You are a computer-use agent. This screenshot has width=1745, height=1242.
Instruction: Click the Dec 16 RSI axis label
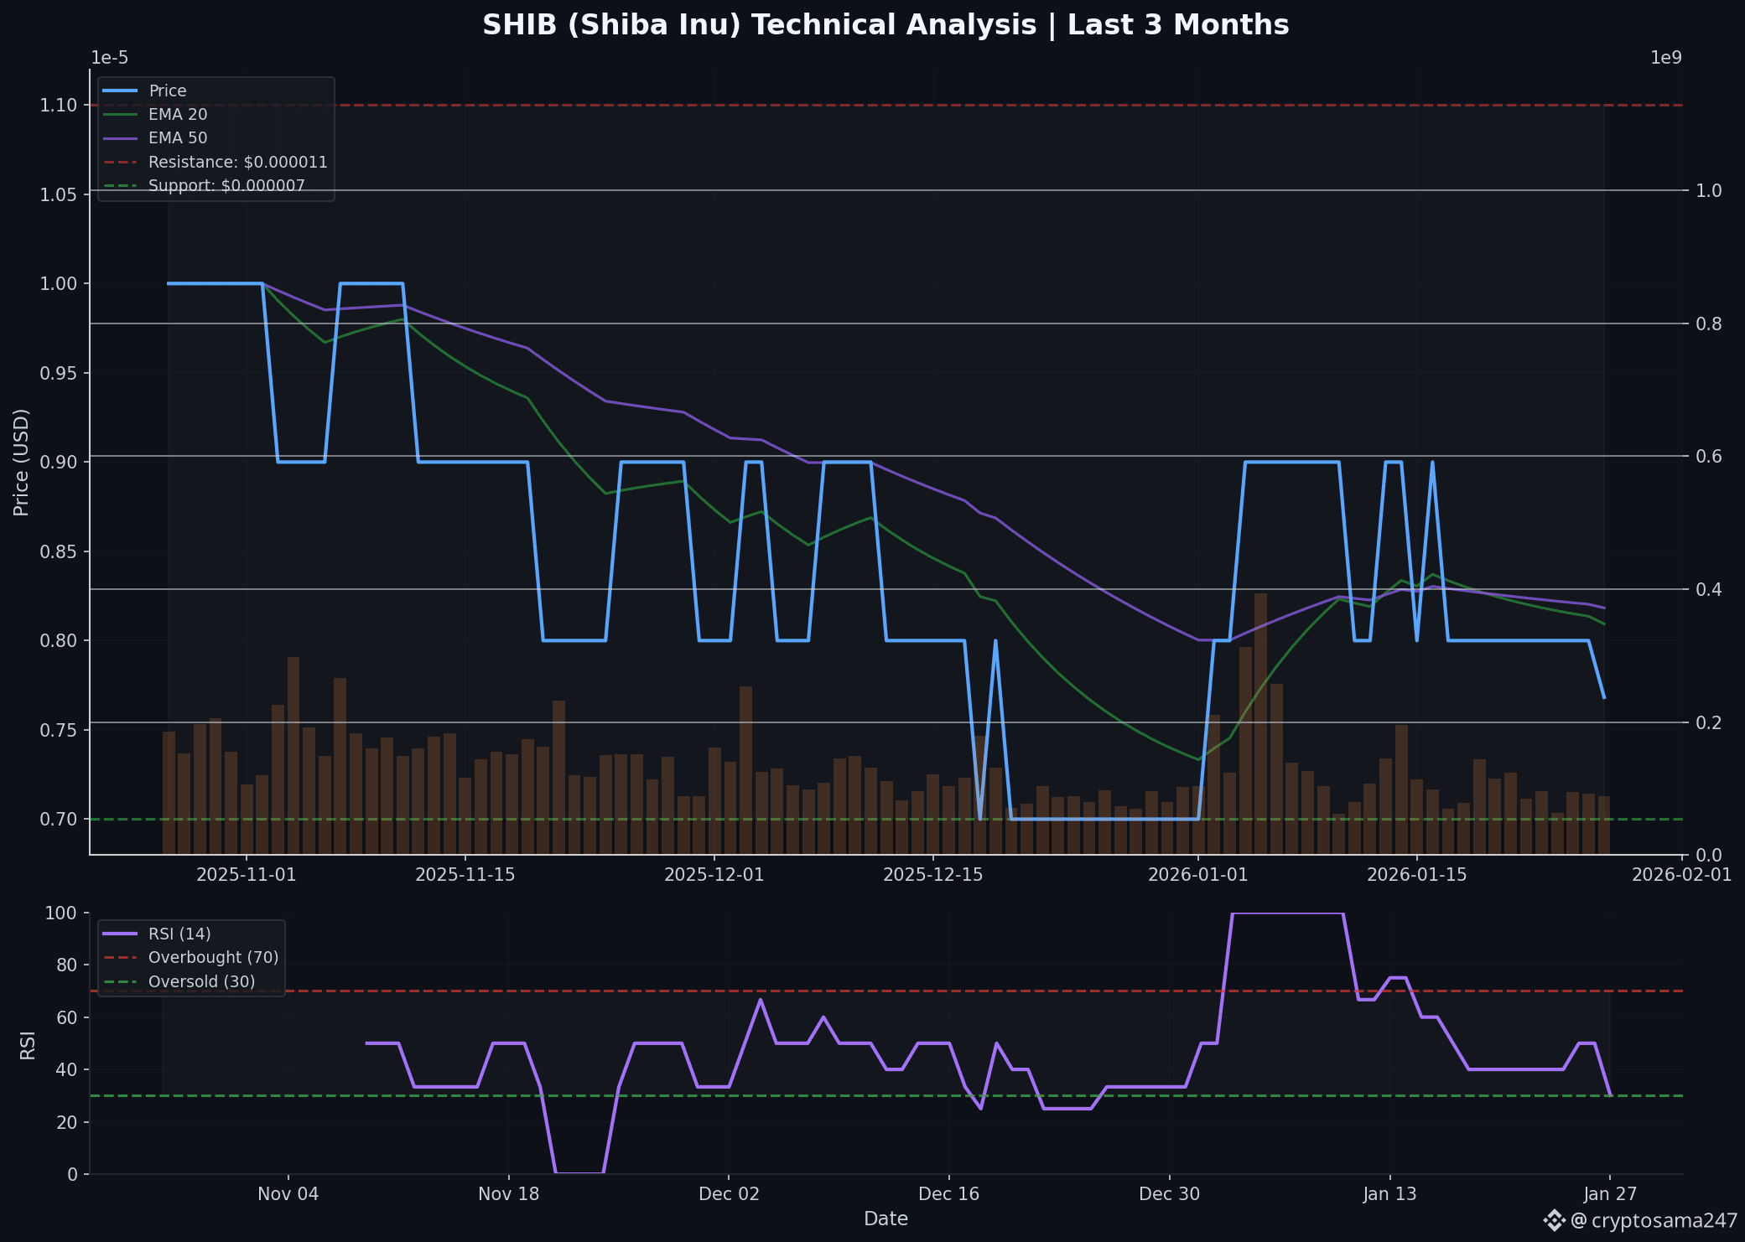click(948, 1194)
